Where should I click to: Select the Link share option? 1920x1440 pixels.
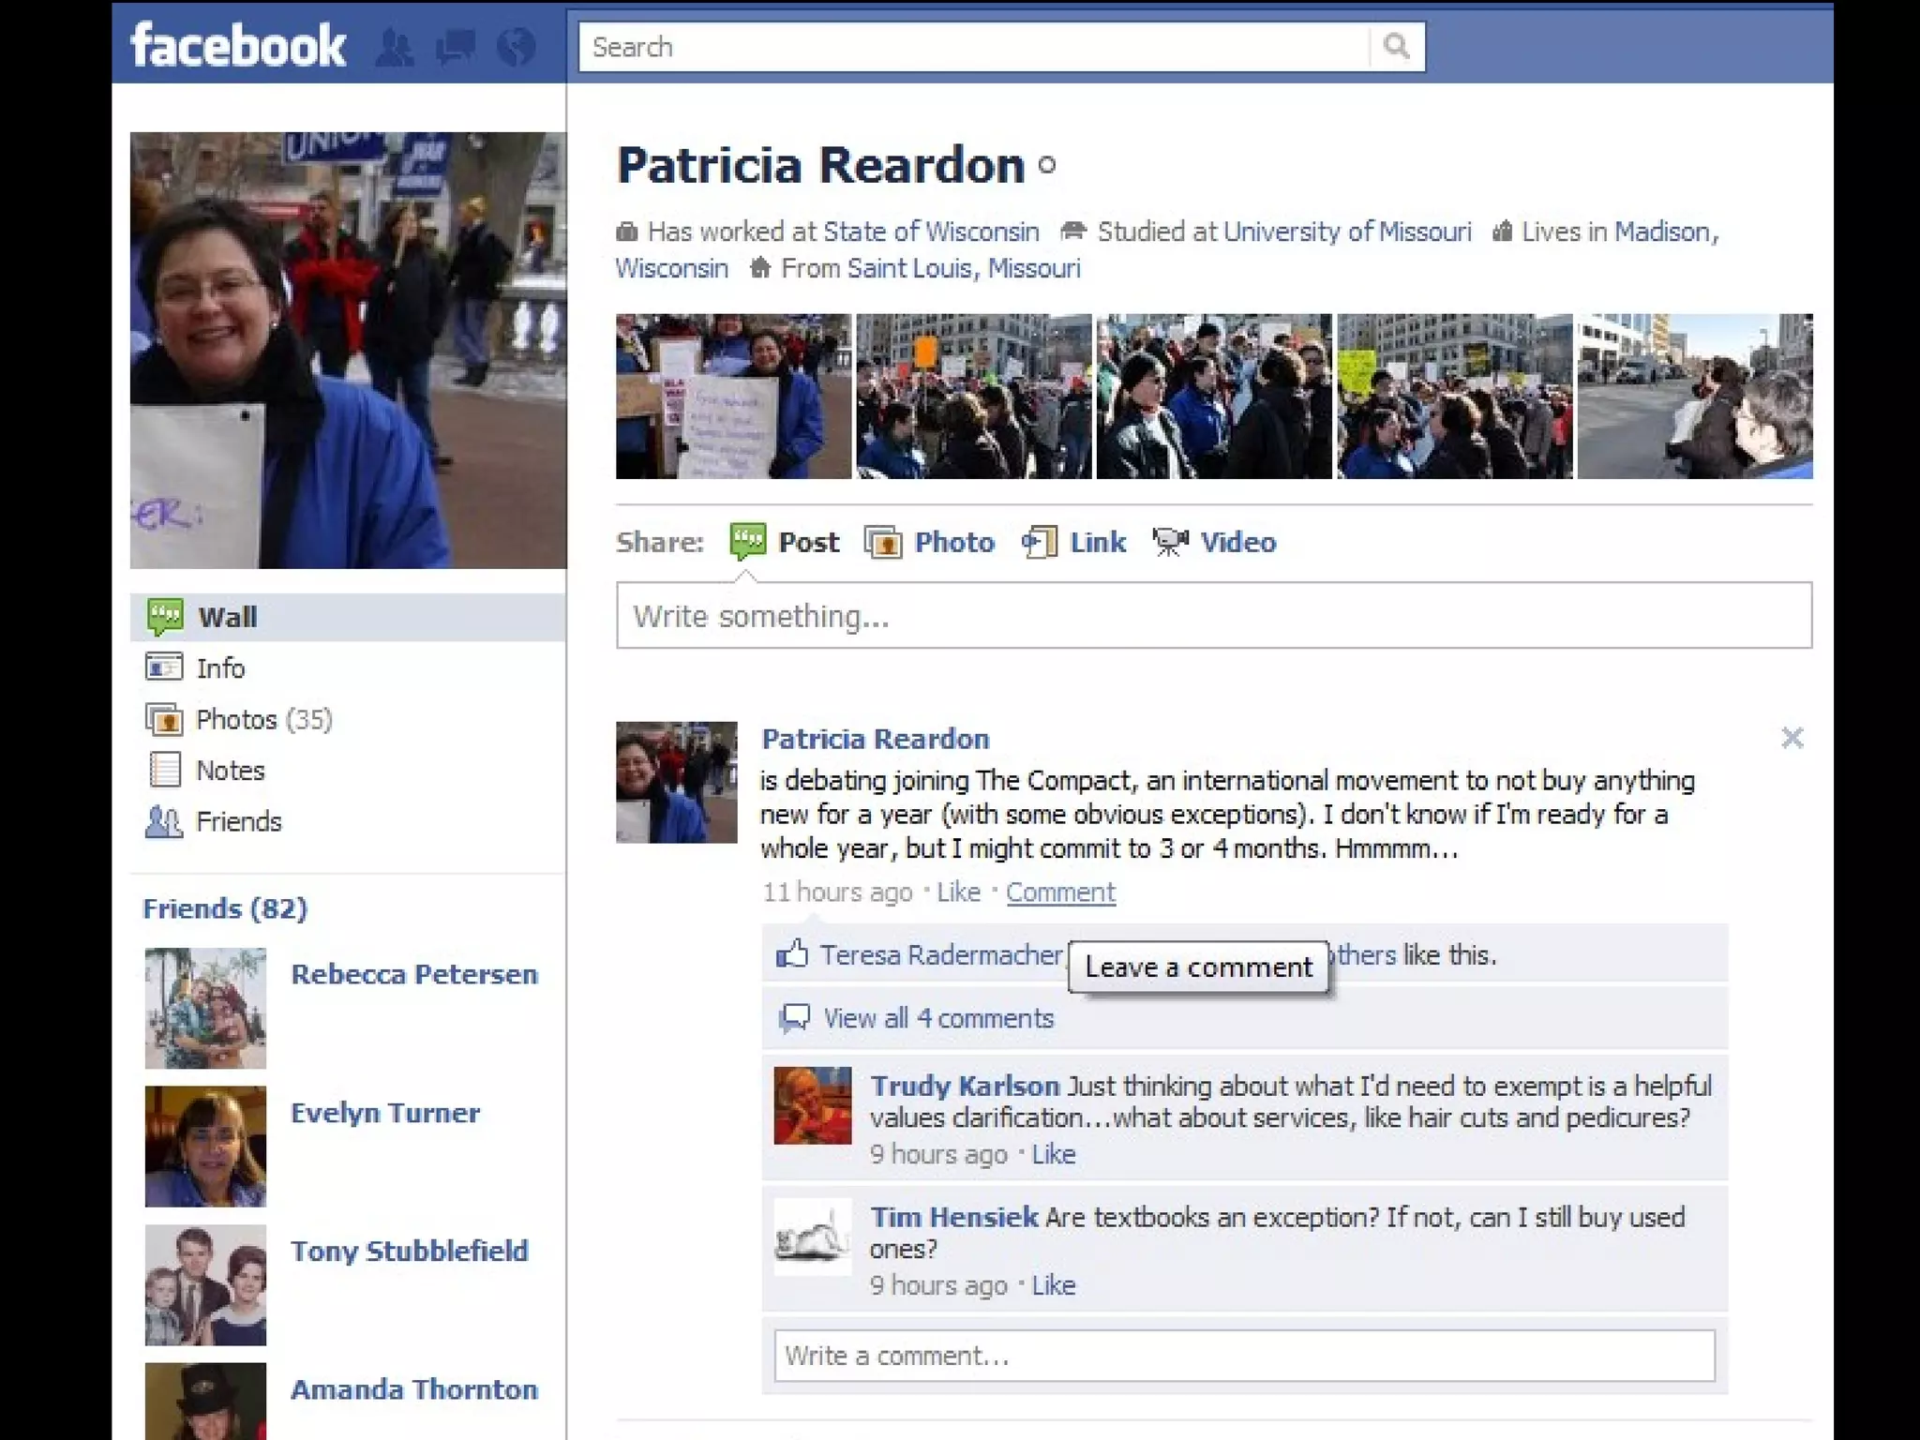(x=1097, y=542)
